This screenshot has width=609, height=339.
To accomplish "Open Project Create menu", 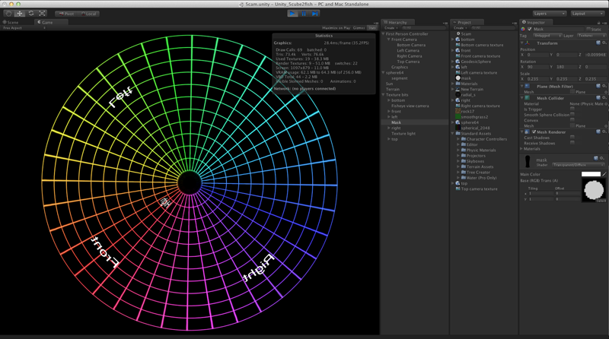I will [x=460, y=28].
